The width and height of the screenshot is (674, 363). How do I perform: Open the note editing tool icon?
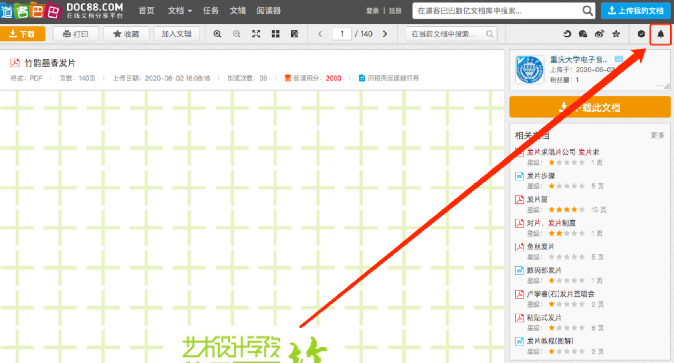pyautogui.click(x=295, y=34)
